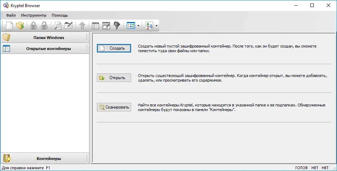The image size is (337, 171).
Task: Click the menu bar drag handle grip
Action: tap(2, 15)
